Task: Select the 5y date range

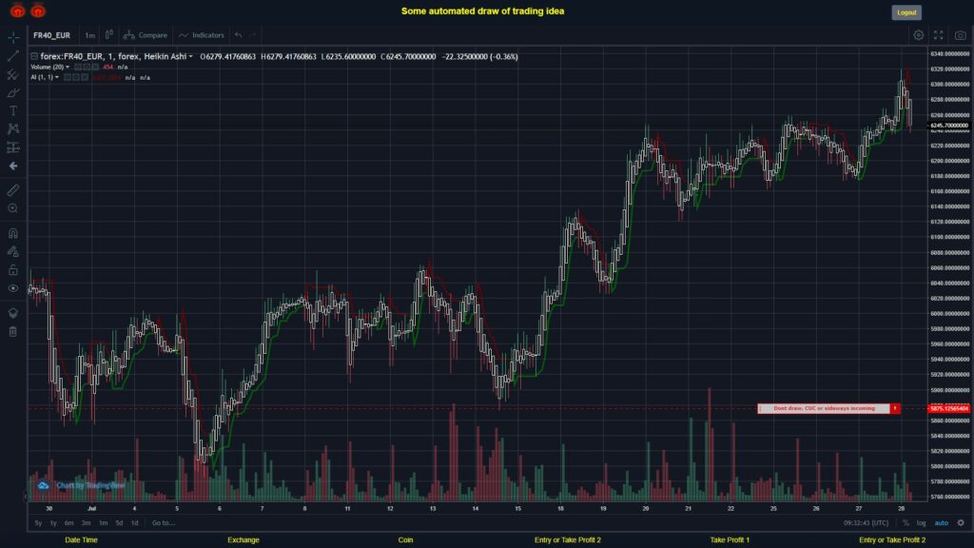Action: (38, 523)
